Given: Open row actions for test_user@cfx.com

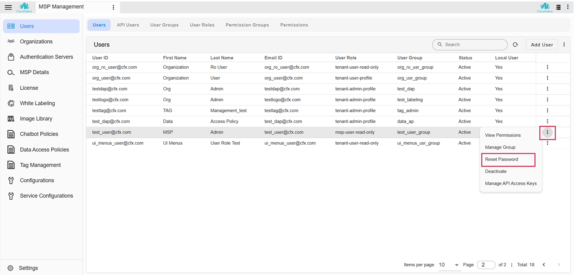Looking at the screenshot, I should (547, 132).
